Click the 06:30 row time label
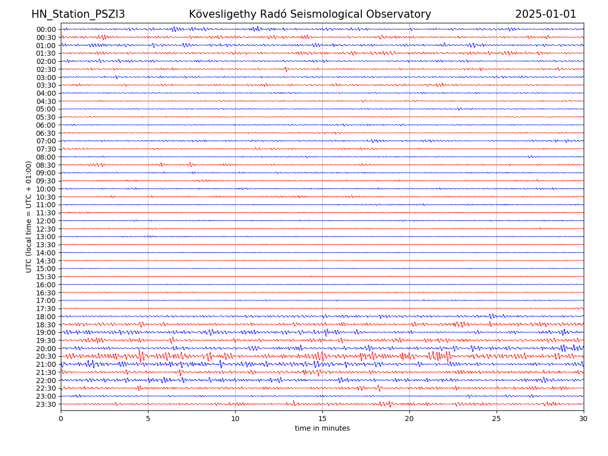The image size is (608, 456). coord(46,133)
